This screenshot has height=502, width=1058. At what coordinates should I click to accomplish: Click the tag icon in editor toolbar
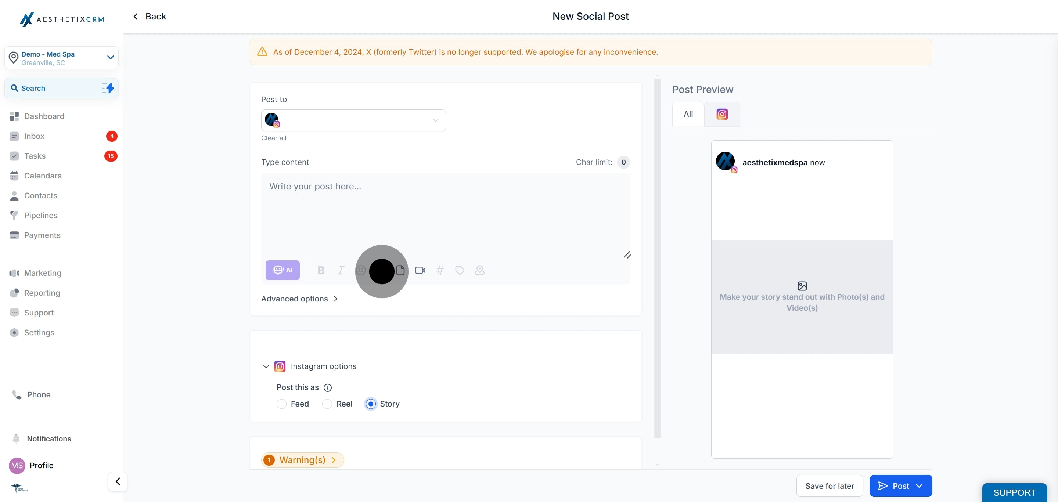pos(460,270)
